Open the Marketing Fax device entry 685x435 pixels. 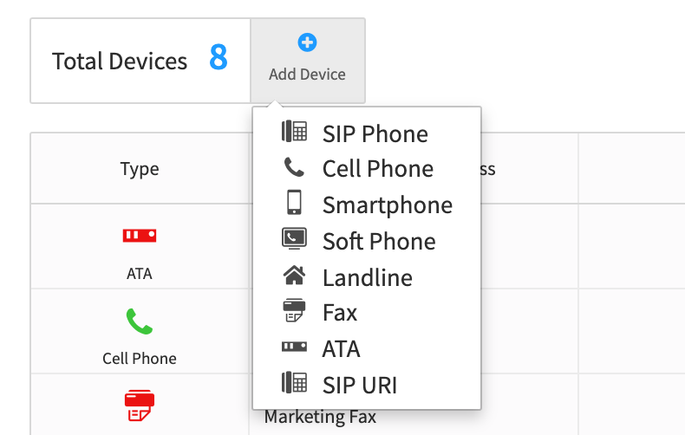[320, 417]
